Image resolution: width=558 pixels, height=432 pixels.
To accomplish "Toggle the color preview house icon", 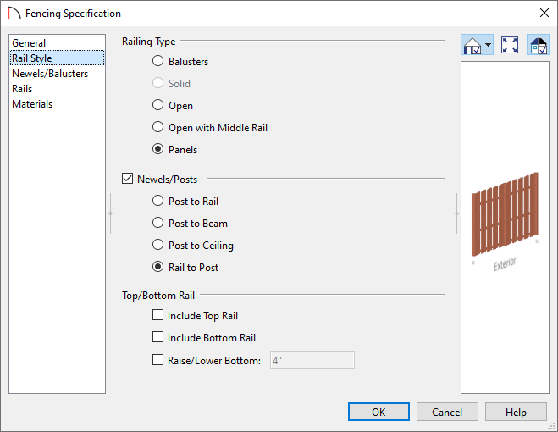I will tap(538, 45).
